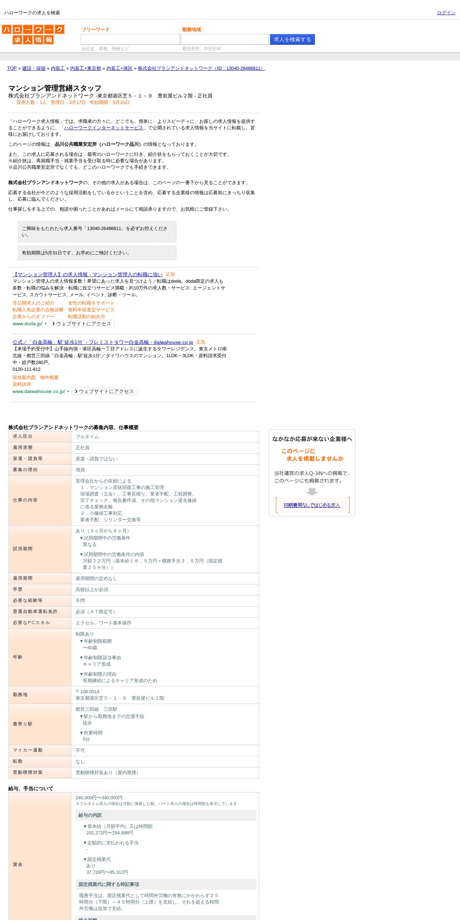The width and height of the screenshot is (460, 920).
Task: Click 給与の内訳 section header
Action: click(x=166, y=815)
